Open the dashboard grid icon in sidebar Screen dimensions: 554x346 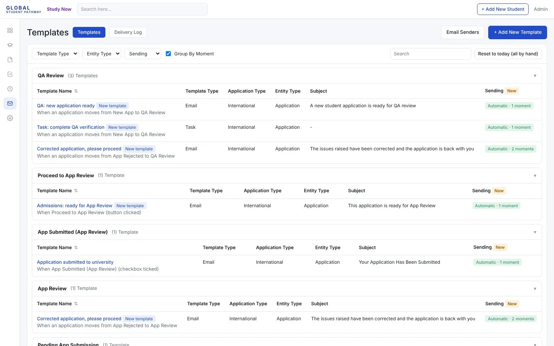(10, 30)
